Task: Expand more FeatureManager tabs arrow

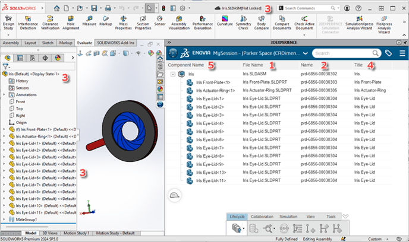Action: tap(73, 58)
